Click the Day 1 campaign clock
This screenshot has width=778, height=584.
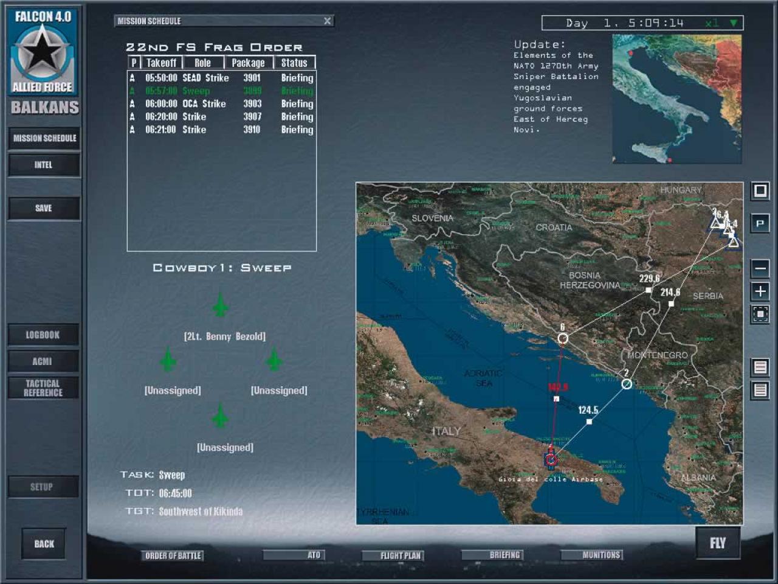625,23
